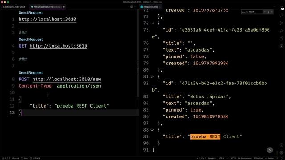Click the 'true' pinned value on line 85
The height and width of the screenshot is (160, 285).
click(195, 110)
